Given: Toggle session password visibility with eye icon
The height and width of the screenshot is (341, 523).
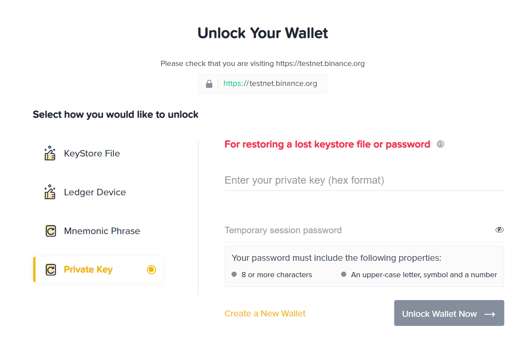Looking at the screenshot, I should pyautogui.click(x=499, y=230).
